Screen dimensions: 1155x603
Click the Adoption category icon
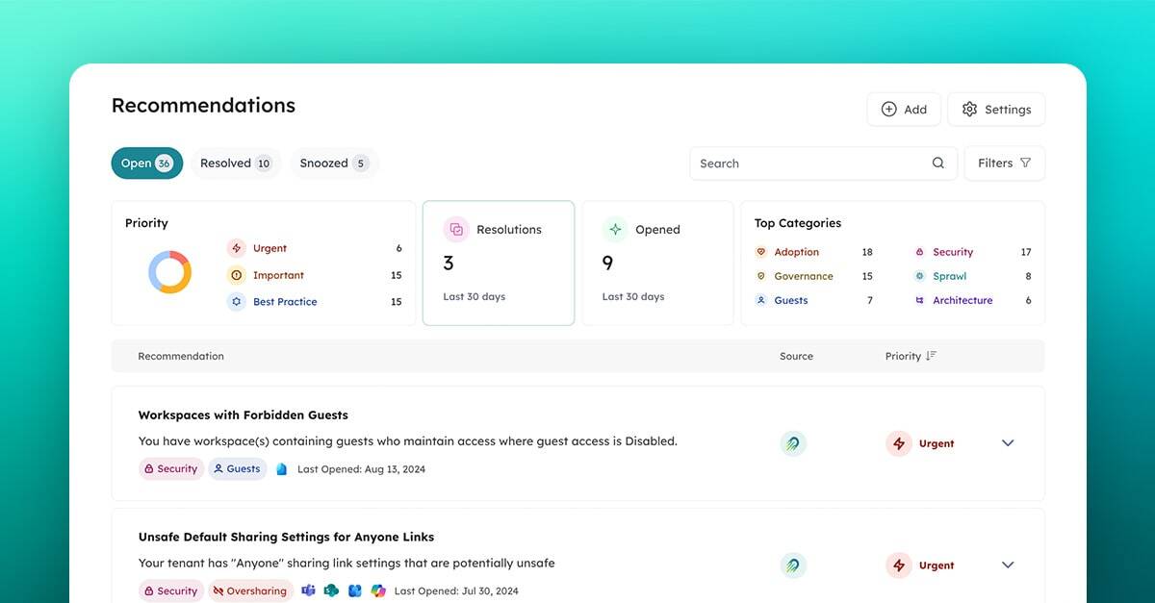[761, 252]
